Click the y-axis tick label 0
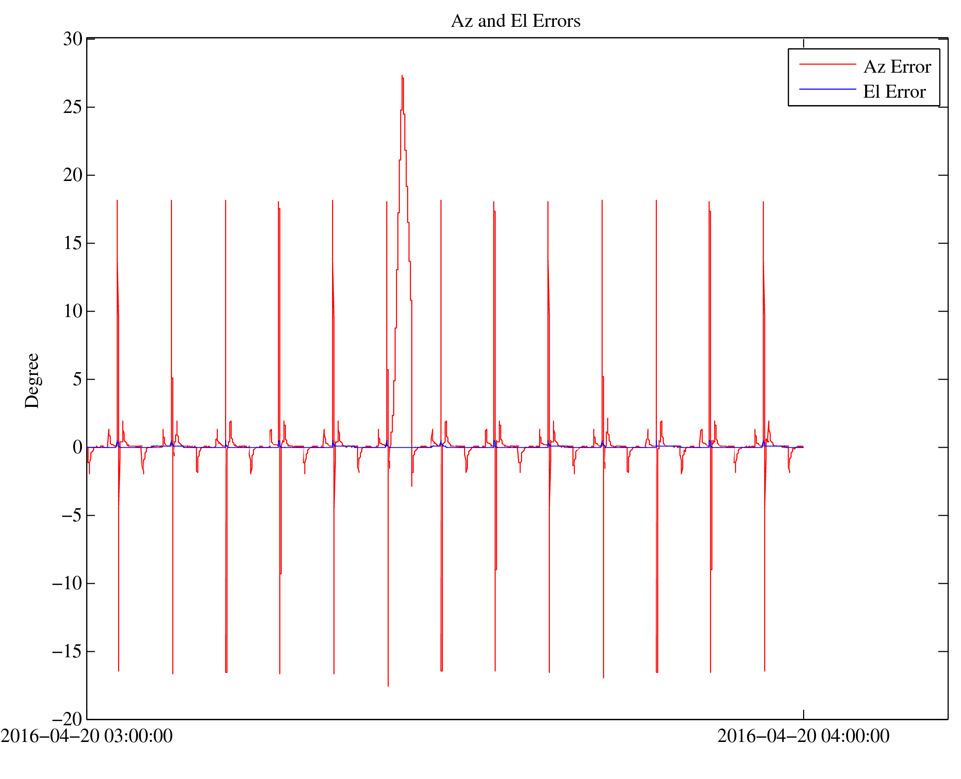The width and height of the screenshot is (961, 779). (x=77, y=447)
